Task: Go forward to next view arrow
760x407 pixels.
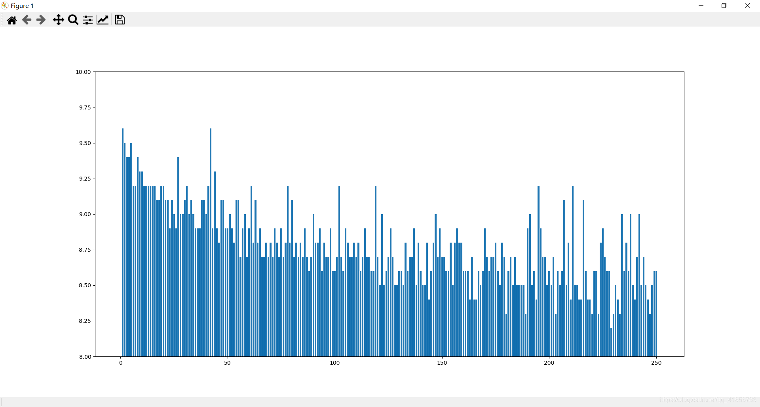Action: (x=41, y=20)
